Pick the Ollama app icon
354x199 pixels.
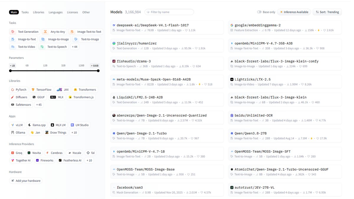(13, 133)
